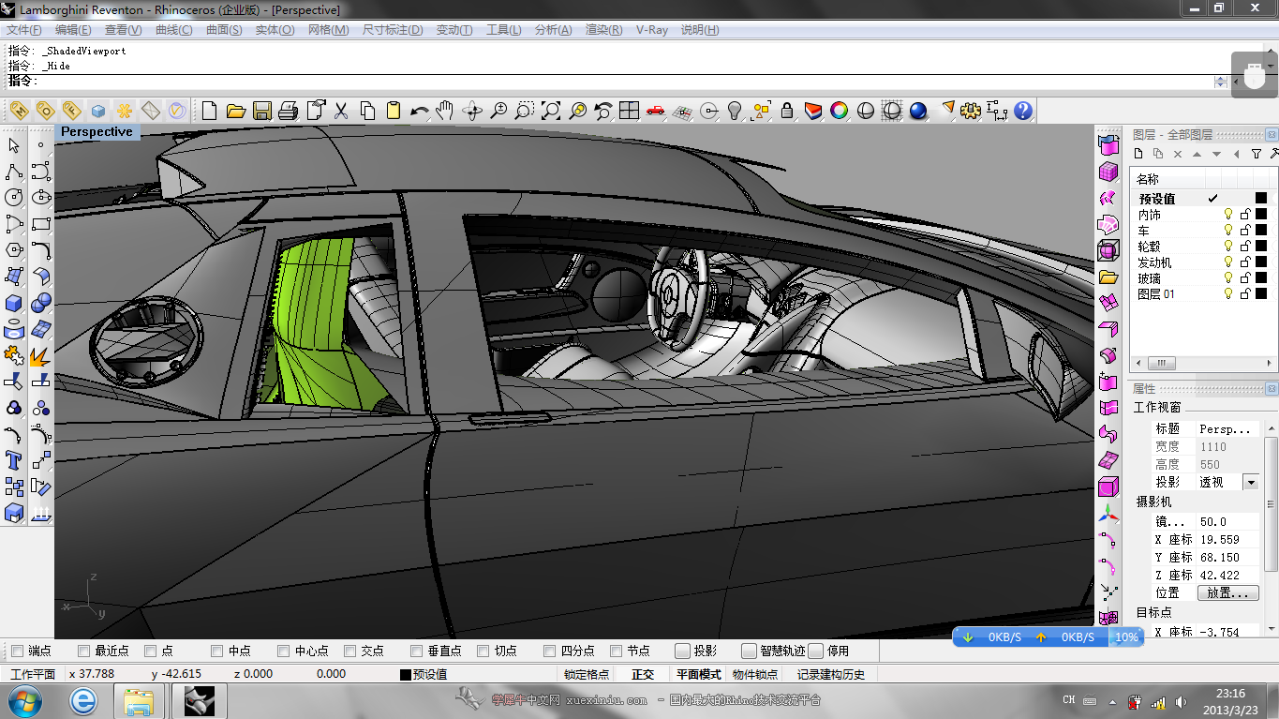Activate the Pan hand tool
Screen dimensions: 1279x719
tap(445, 111)
